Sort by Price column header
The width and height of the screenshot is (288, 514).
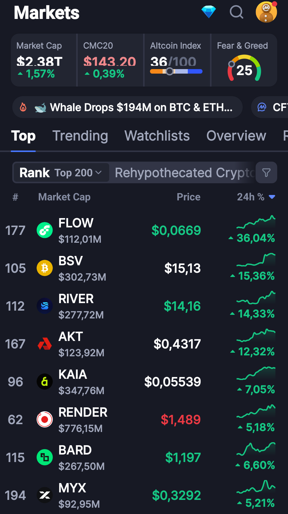pyautogui.click(x=188, y=197)
